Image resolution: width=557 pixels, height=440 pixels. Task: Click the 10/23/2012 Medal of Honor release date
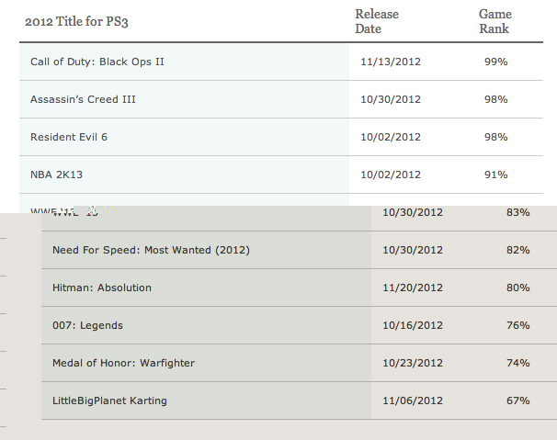pos(415,363)
